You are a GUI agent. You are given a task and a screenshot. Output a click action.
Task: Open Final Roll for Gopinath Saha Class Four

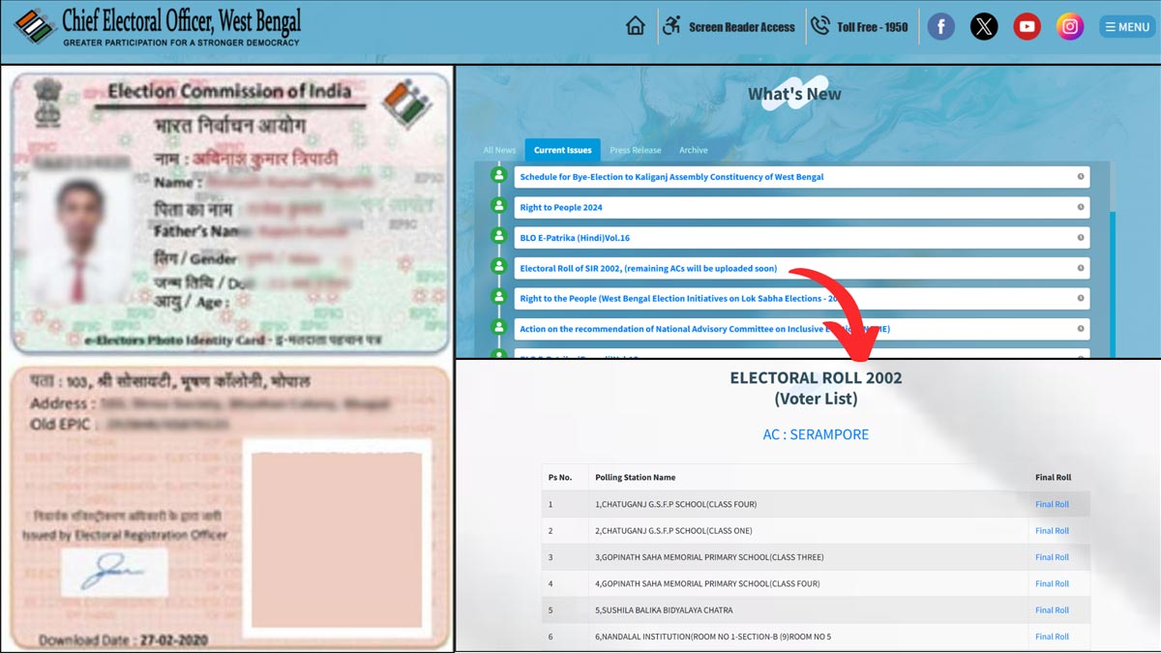[1052, 584]
